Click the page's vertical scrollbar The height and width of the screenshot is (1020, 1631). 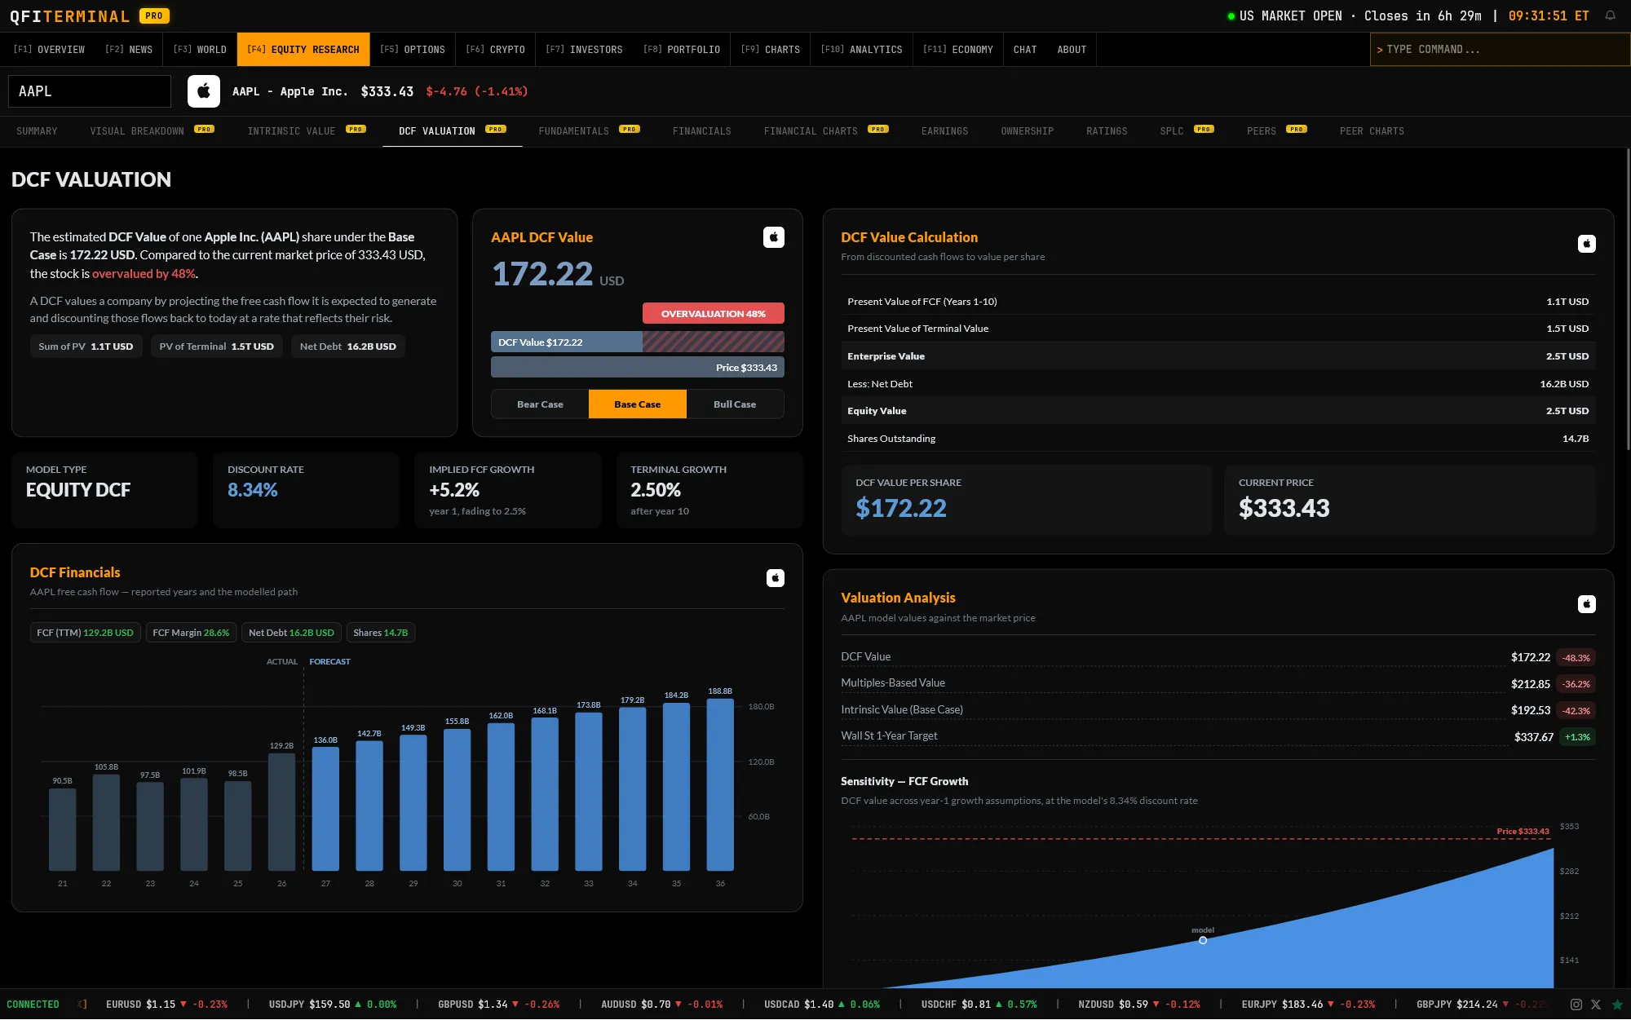point(1628,299)
